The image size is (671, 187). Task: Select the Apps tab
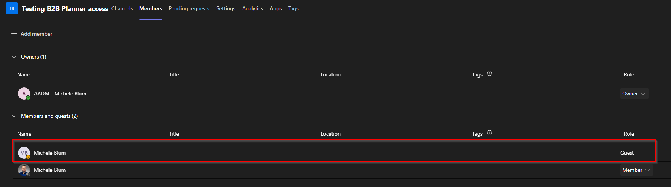(276, 8)
